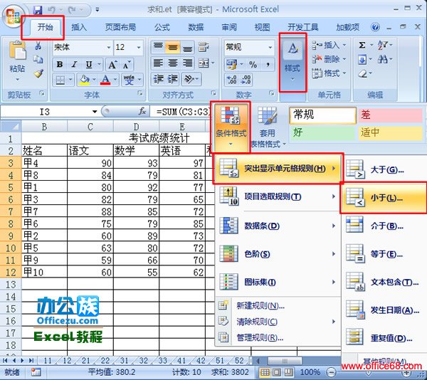The image size is (427, 380).
Task: Click the Wrap Text icon
Action: pyautogui.click(x=204, y=47)
